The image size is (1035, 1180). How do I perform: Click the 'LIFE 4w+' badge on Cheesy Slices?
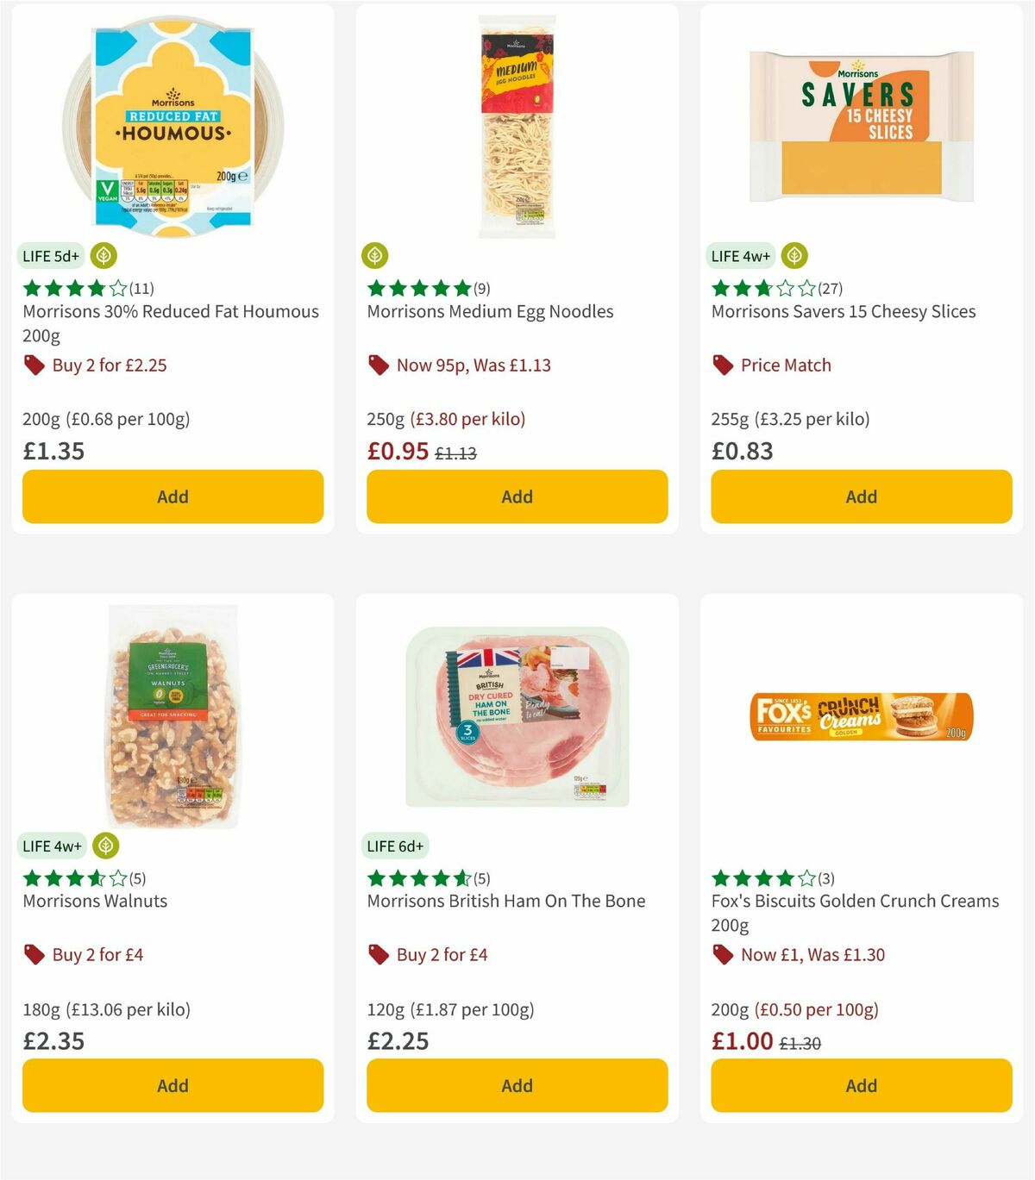(740, 256)
